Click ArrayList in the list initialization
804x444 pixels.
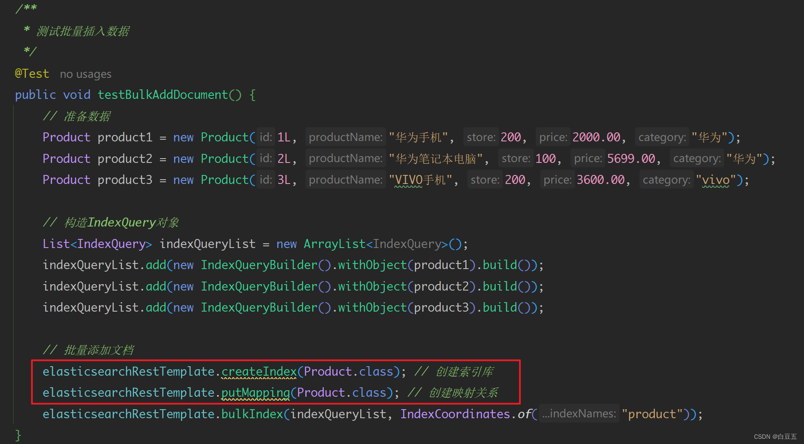[334, 244]
